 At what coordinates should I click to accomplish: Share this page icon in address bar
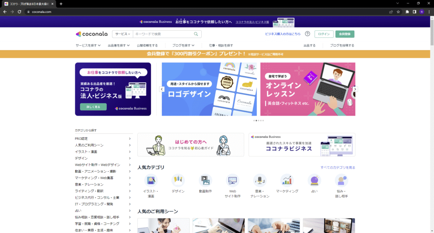(x=391, y=12)
